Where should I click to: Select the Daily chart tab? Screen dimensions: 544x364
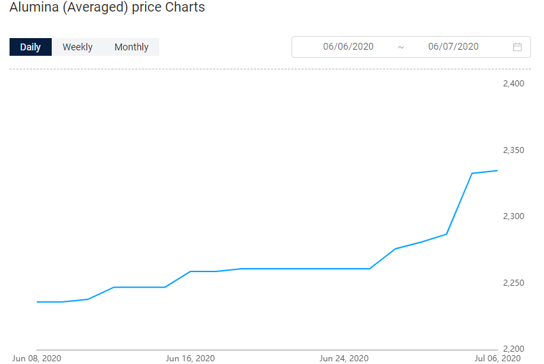(x=31, y=47)
